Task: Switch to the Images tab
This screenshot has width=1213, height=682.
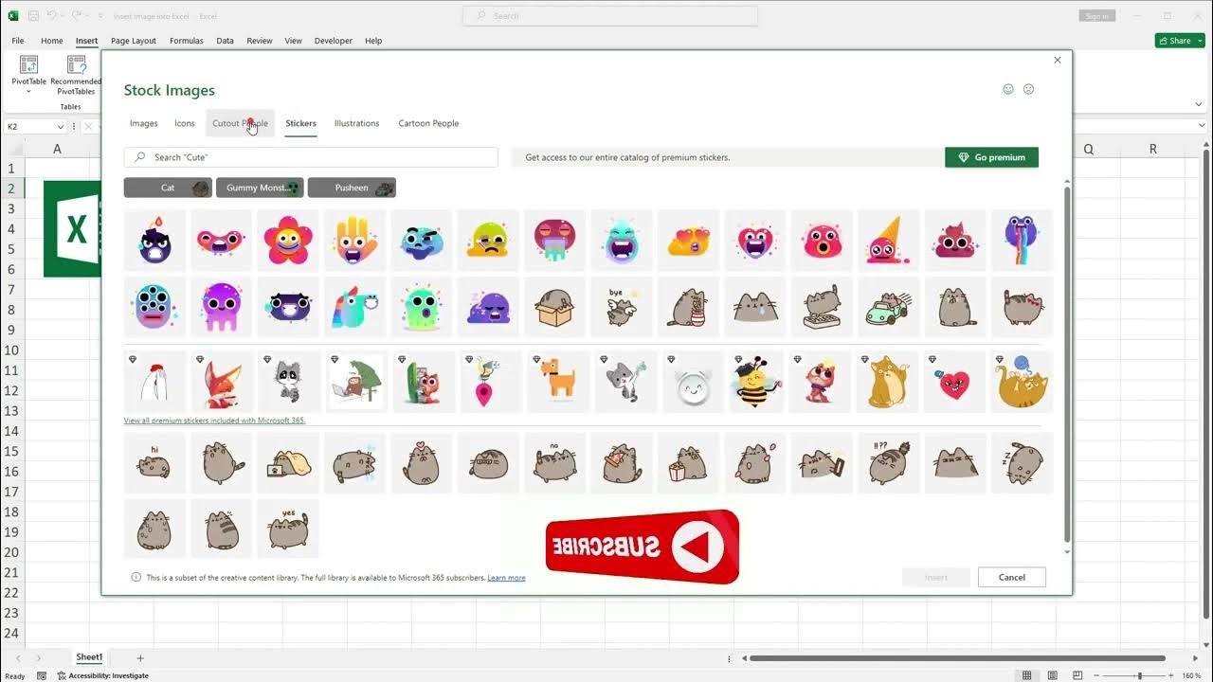Action: pos(144,123)
